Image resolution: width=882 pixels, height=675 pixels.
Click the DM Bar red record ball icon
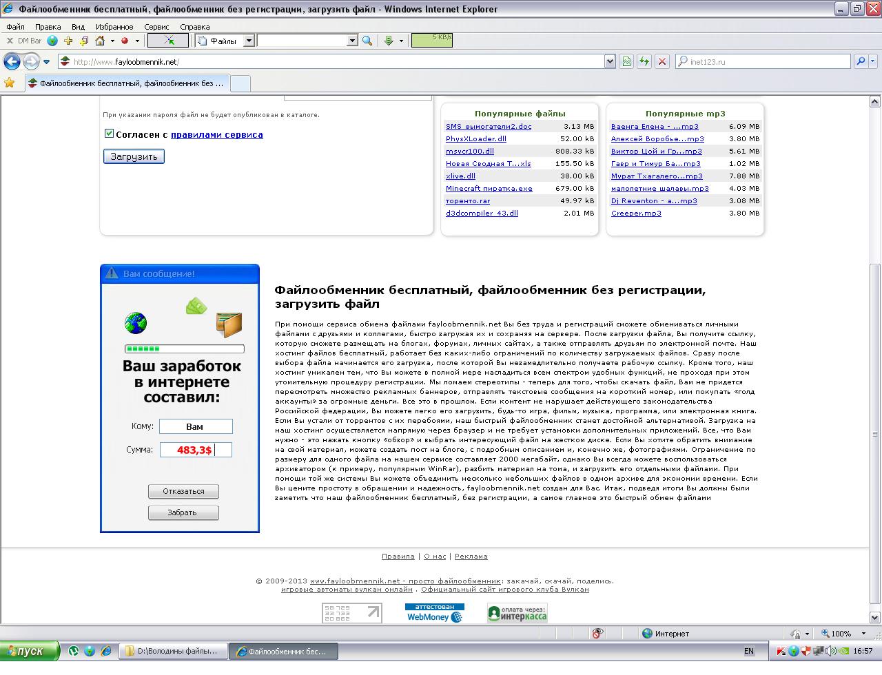pyautogui.click(x=125, y=41)
